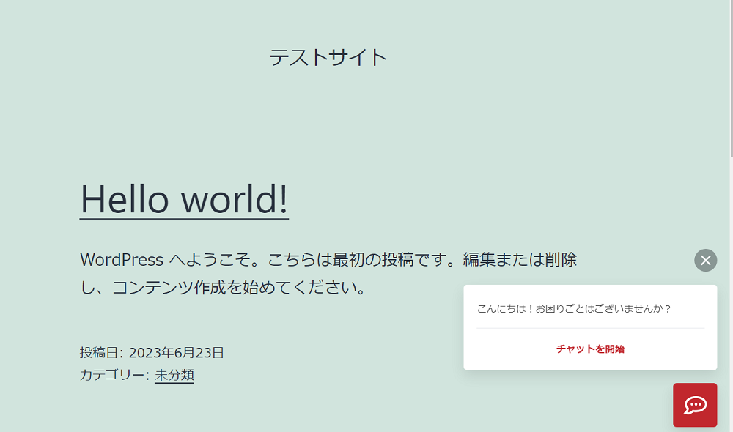733x432 pixels.
Task: Click the divider line inside chat popup
Action: point(590,329)
